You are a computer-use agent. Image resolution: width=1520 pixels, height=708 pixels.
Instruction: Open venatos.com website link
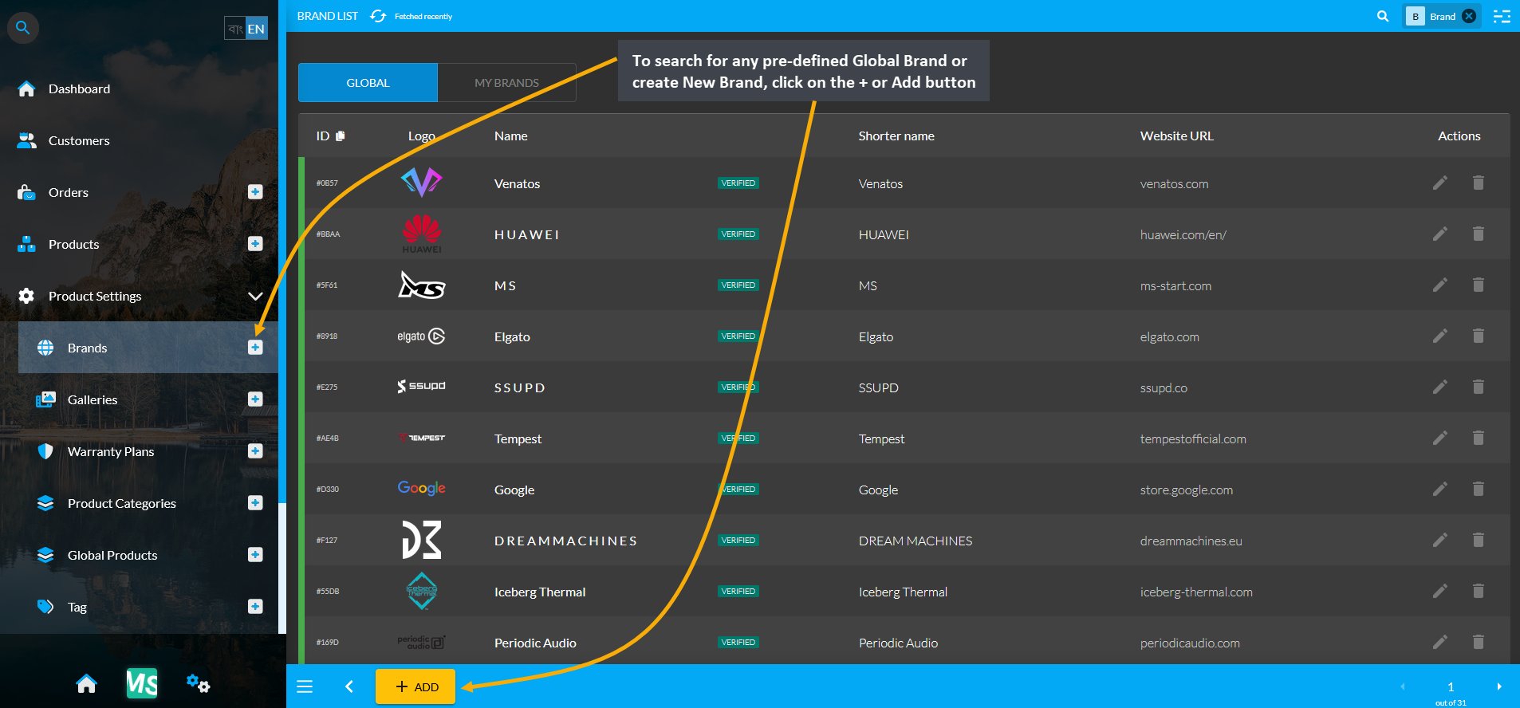pos(1174,183)
